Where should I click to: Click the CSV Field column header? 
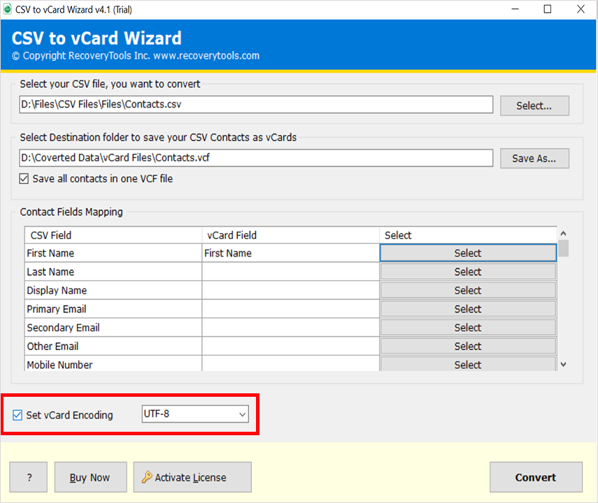(113, 235)
